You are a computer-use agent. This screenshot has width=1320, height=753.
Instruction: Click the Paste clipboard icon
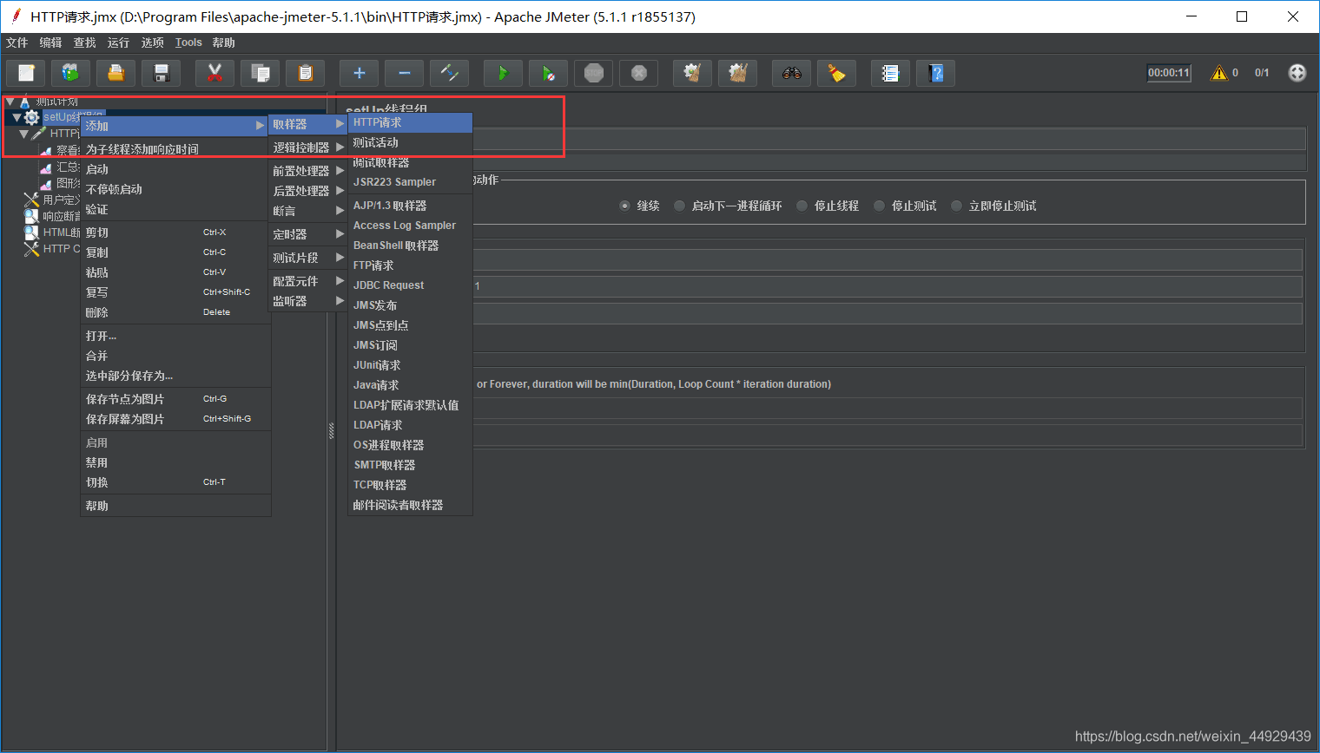point(305,73)
